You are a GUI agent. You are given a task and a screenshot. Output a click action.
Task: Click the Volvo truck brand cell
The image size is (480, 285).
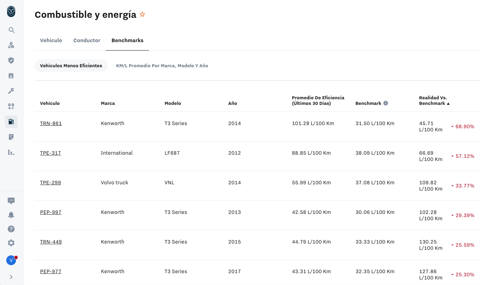pos(115,183)
